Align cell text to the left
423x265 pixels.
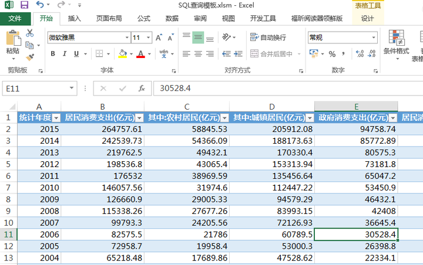click(186, 53)
